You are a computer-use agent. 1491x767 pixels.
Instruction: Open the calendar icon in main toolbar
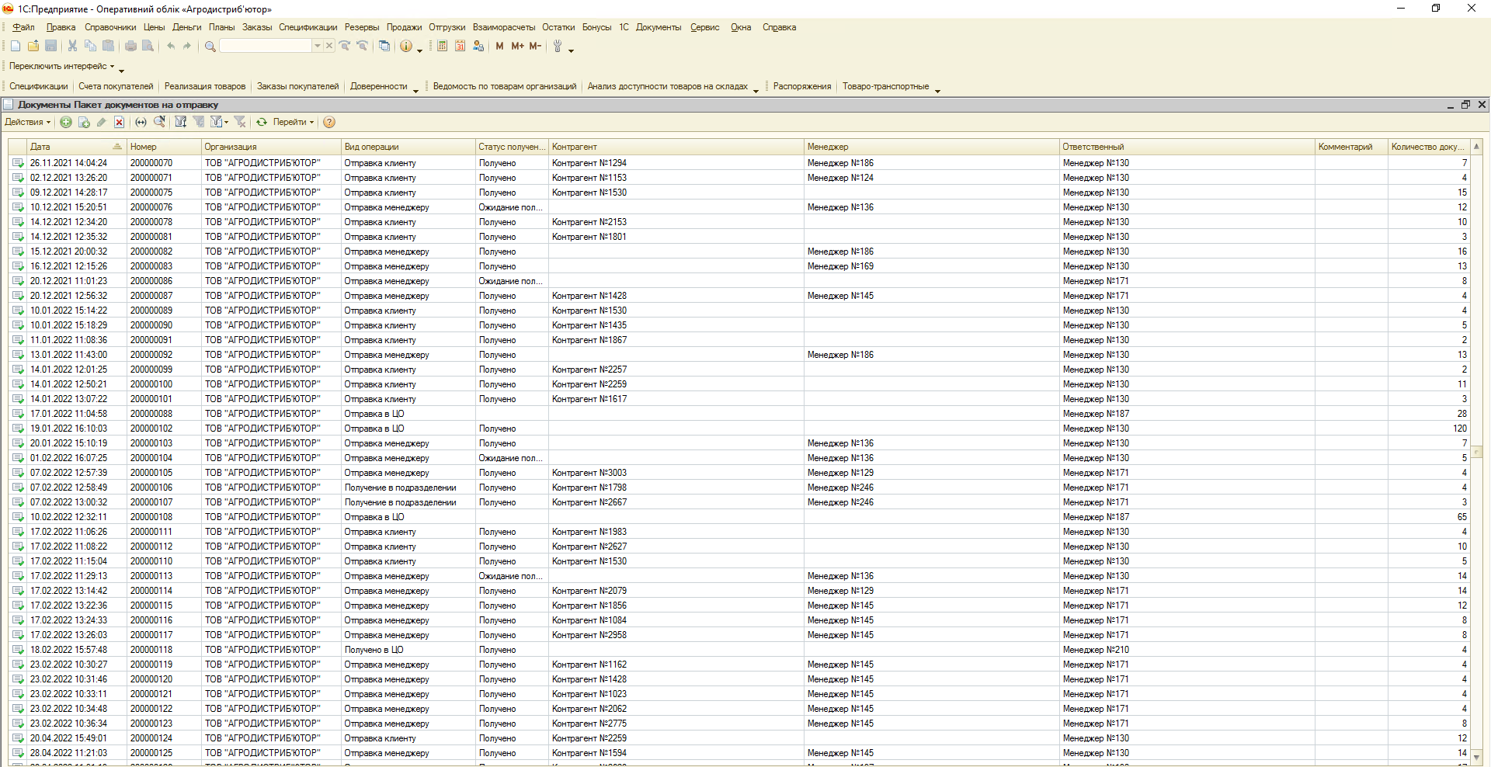460,47
